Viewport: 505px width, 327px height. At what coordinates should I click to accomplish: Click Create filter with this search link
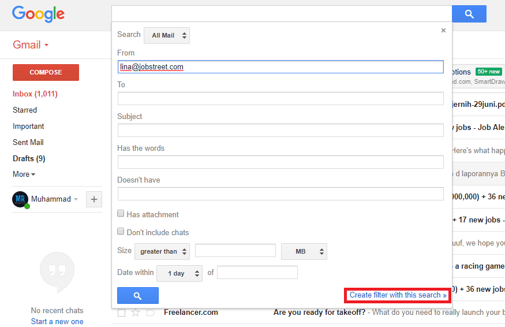[x=398, y=295]
